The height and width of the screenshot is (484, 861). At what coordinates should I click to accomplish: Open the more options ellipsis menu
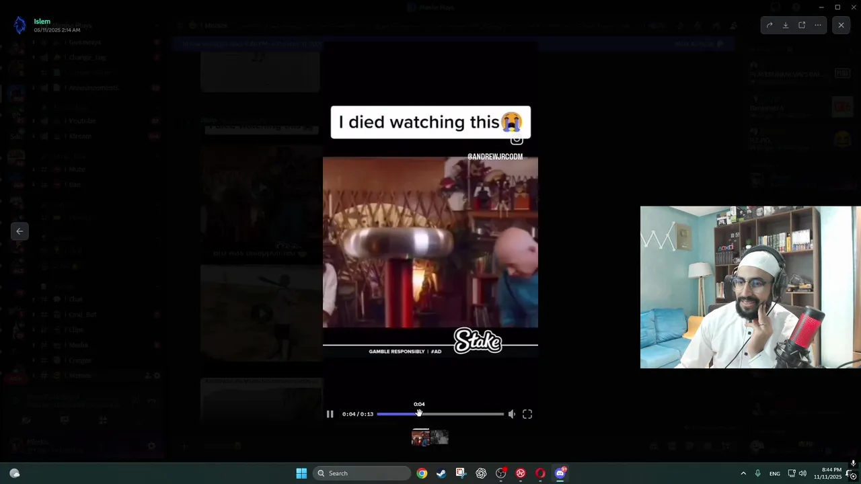click(818, 26)
